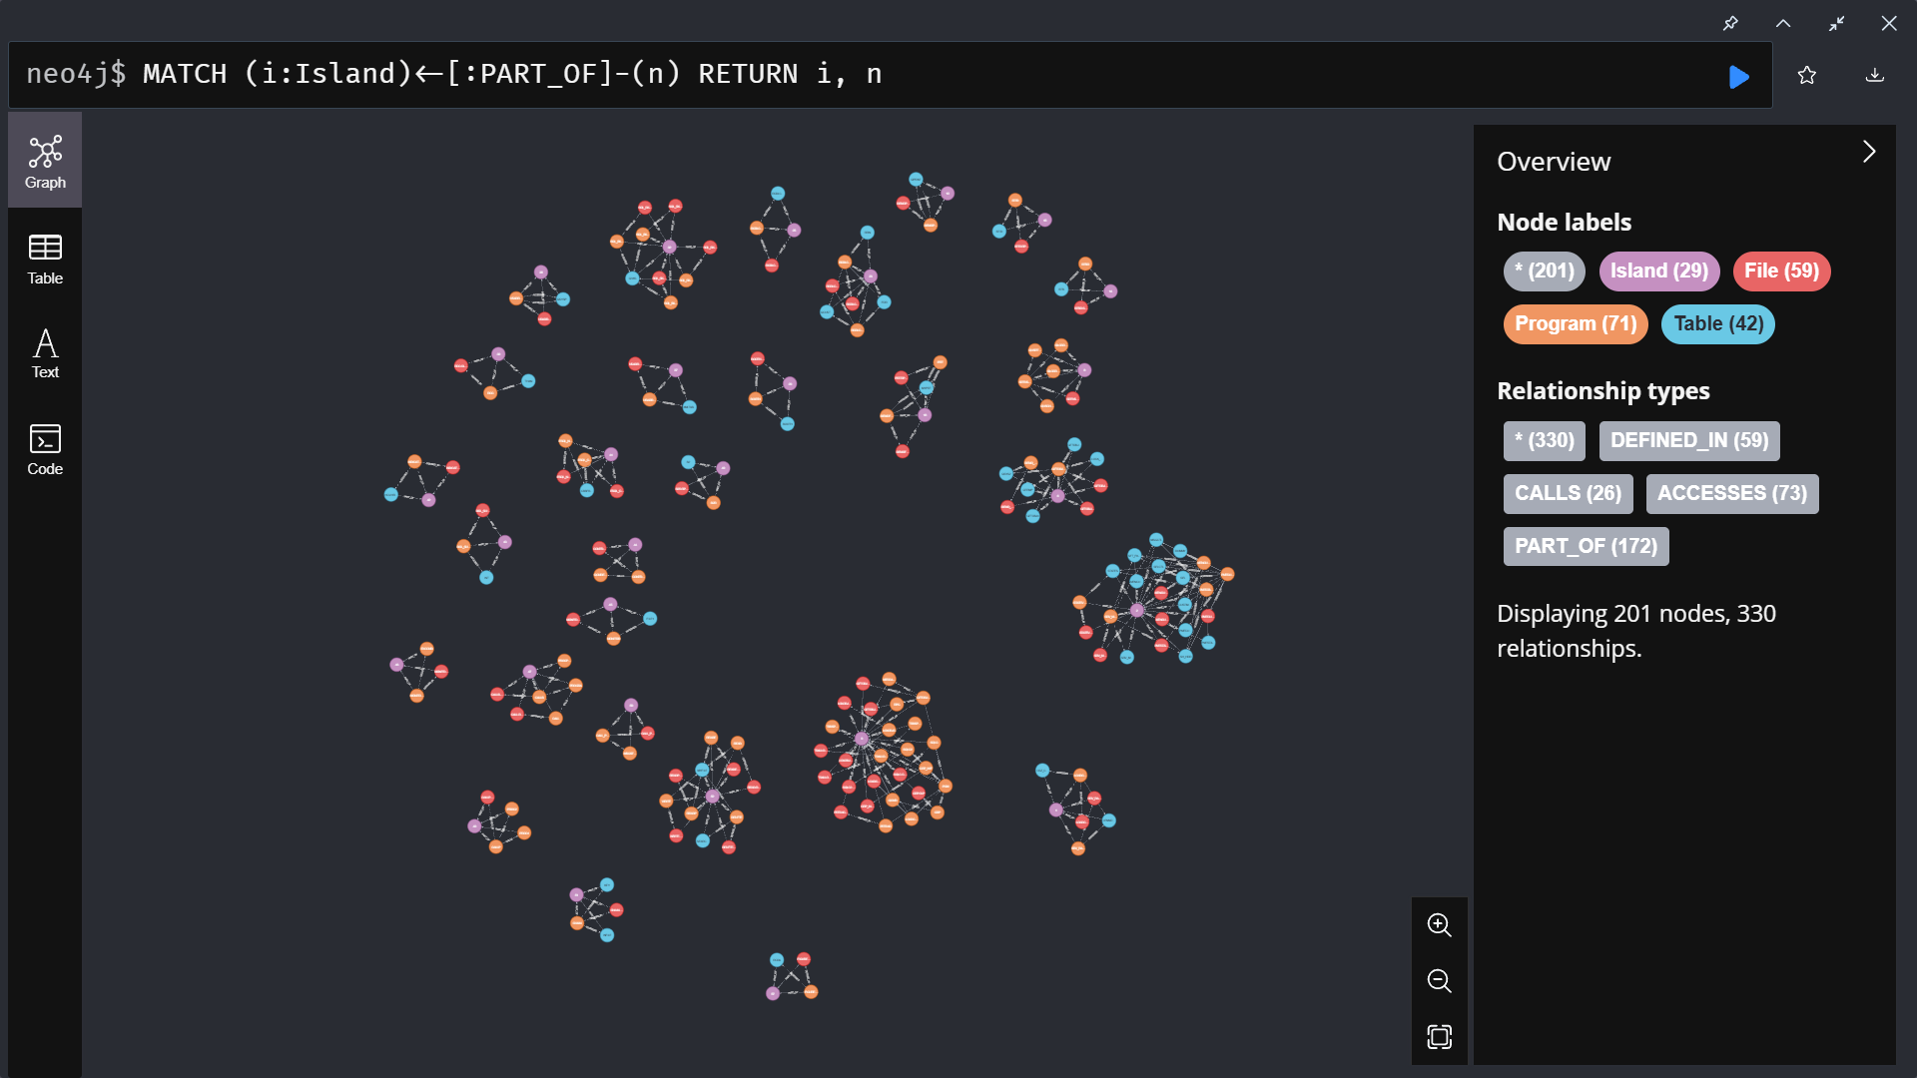Click the red File (59) label swatch
This screenshot has width=1917, height=1078.
pos(1781,270)
